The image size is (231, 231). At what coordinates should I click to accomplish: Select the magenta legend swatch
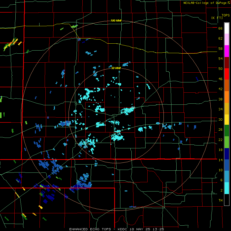click(227, 51)
